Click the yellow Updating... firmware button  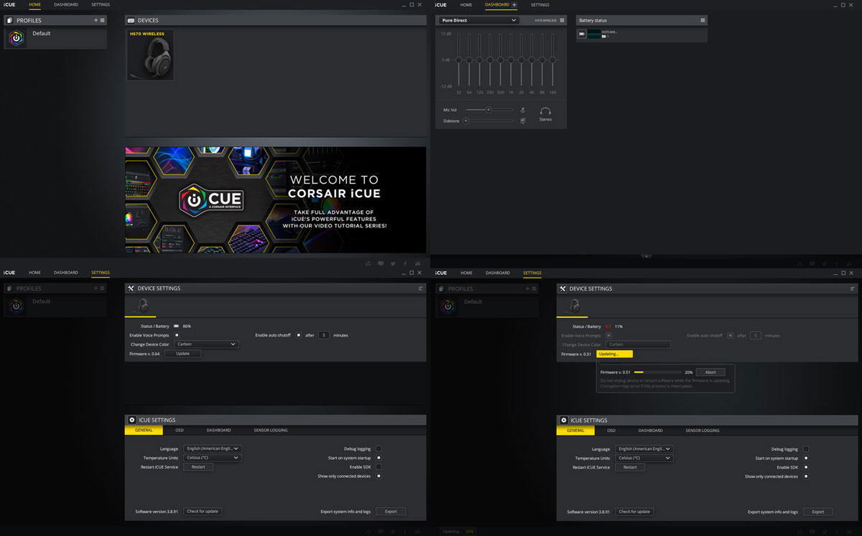[x=614, y=354]
